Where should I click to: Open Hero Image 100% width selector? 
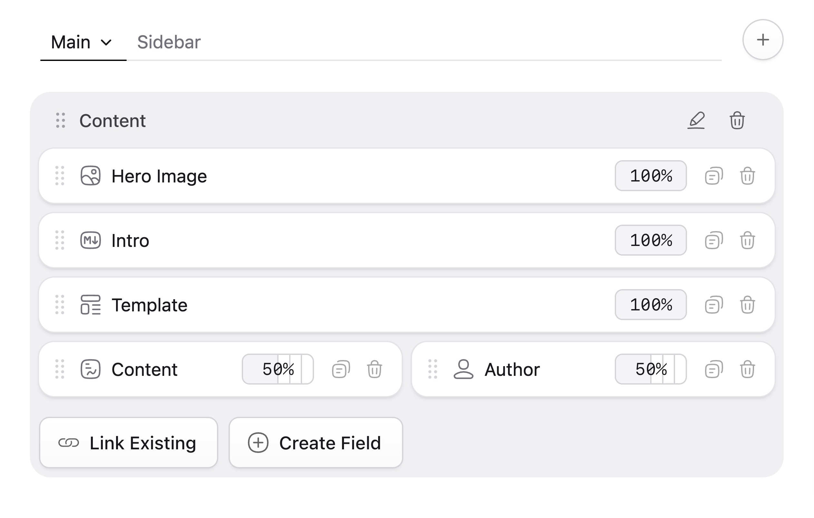(650, 176)
